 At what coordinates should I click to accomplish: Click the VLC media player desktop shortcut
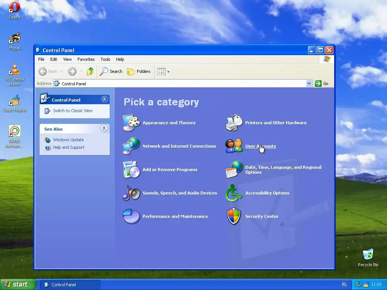point(15,74)
